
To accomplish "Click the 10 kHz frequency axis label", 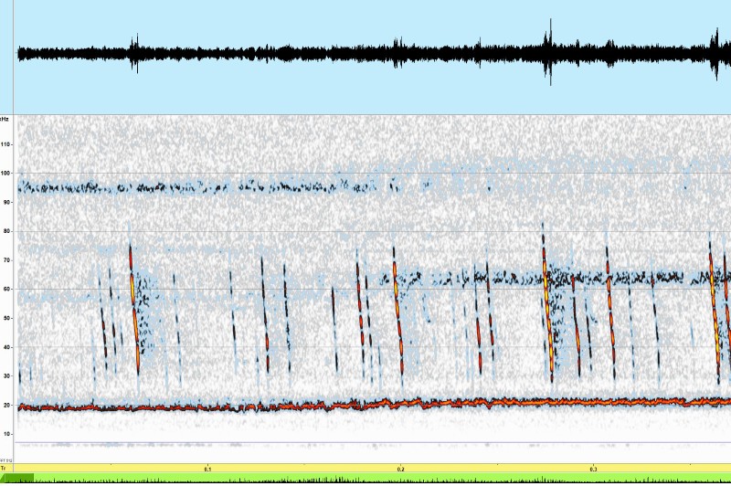I will [x=5, y=434].
